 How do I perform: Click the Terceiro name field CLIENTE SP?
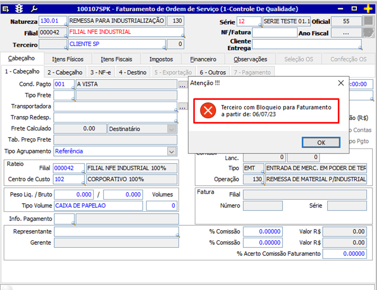(x=117, y=44)
